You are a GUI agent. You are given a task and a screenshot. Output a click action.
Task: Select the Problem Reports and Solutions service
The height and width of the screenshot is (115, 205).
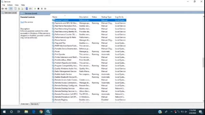pyautogui.click(x=89, y=63)
